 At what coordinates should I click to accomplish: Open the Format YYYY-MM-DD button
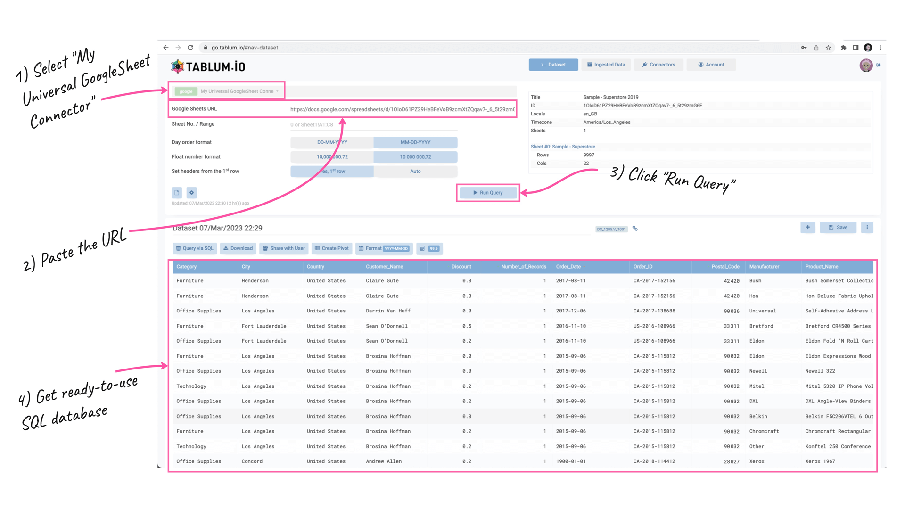pos(384,248)
